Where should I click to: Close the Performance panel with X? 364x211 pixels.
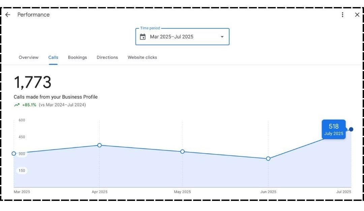[x=357, y=15]
